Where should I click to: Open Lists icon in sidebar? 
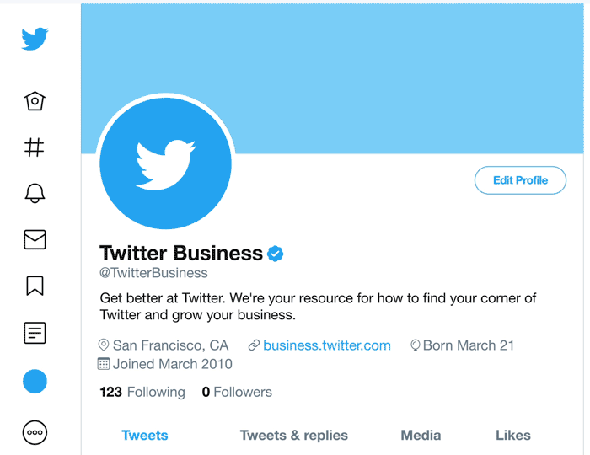tap(35, 333)
